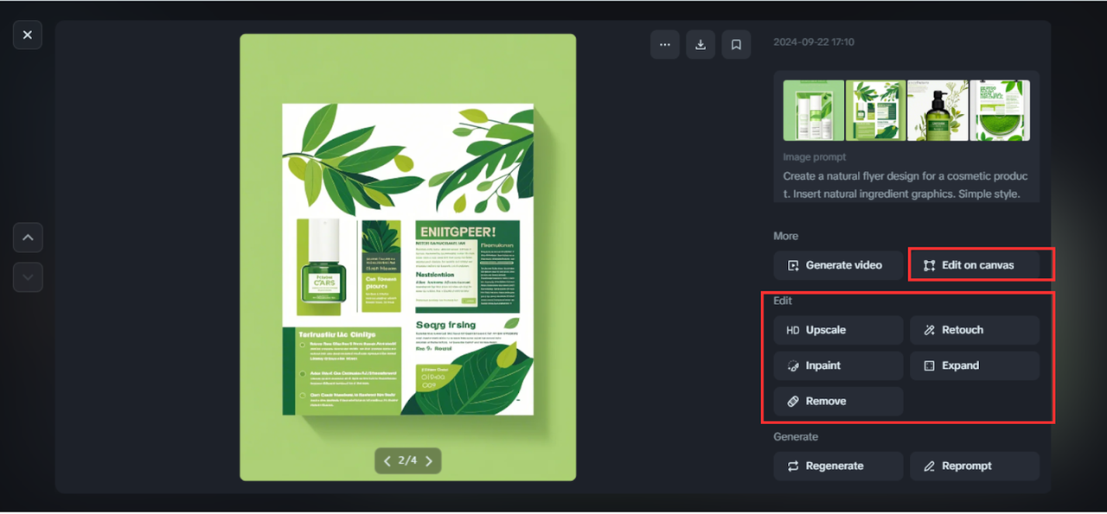
Task: Select the first thumbnail with cosmetic tubes
Action: coord(814,111)
